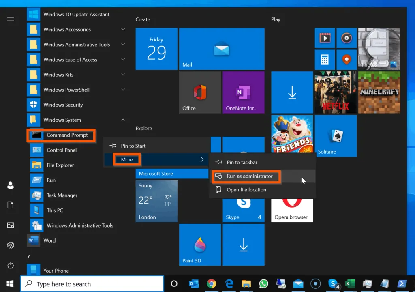Open the Pictures icon in Start rail
The height and width of the screenshot is (292, 415).
click(x=11, y=225)
